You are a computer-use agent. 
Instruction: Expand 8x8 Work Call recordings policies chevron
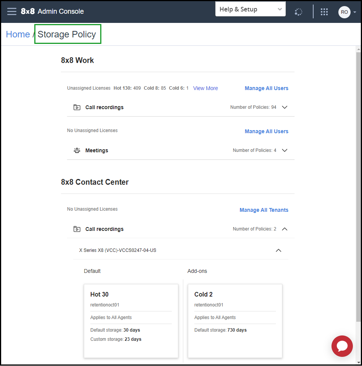point(285,107)
